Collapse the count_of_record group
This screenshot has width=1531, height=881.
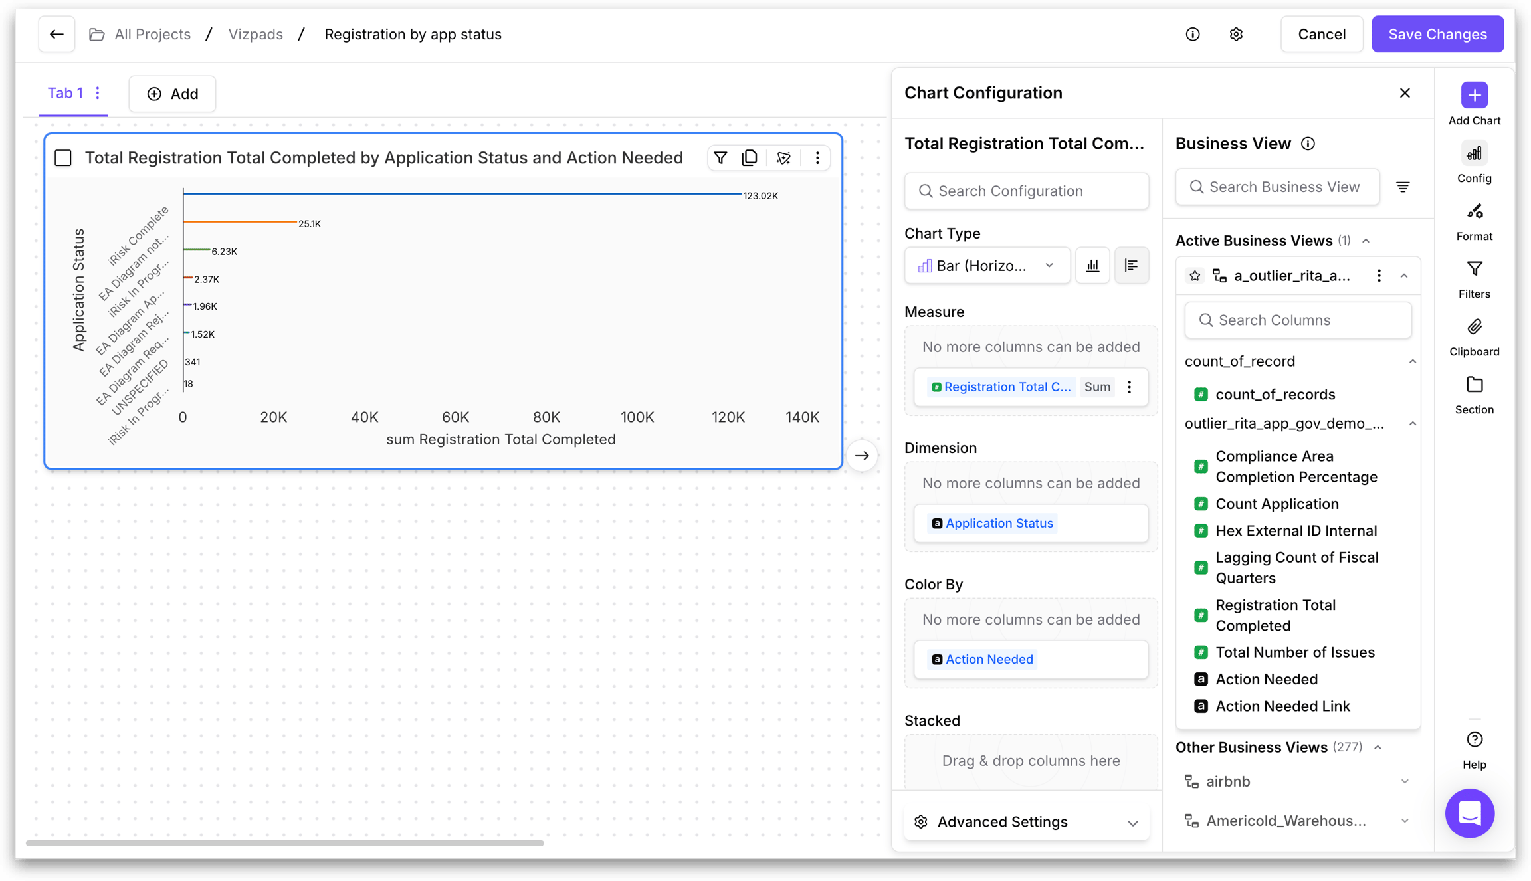(1413, 361)
